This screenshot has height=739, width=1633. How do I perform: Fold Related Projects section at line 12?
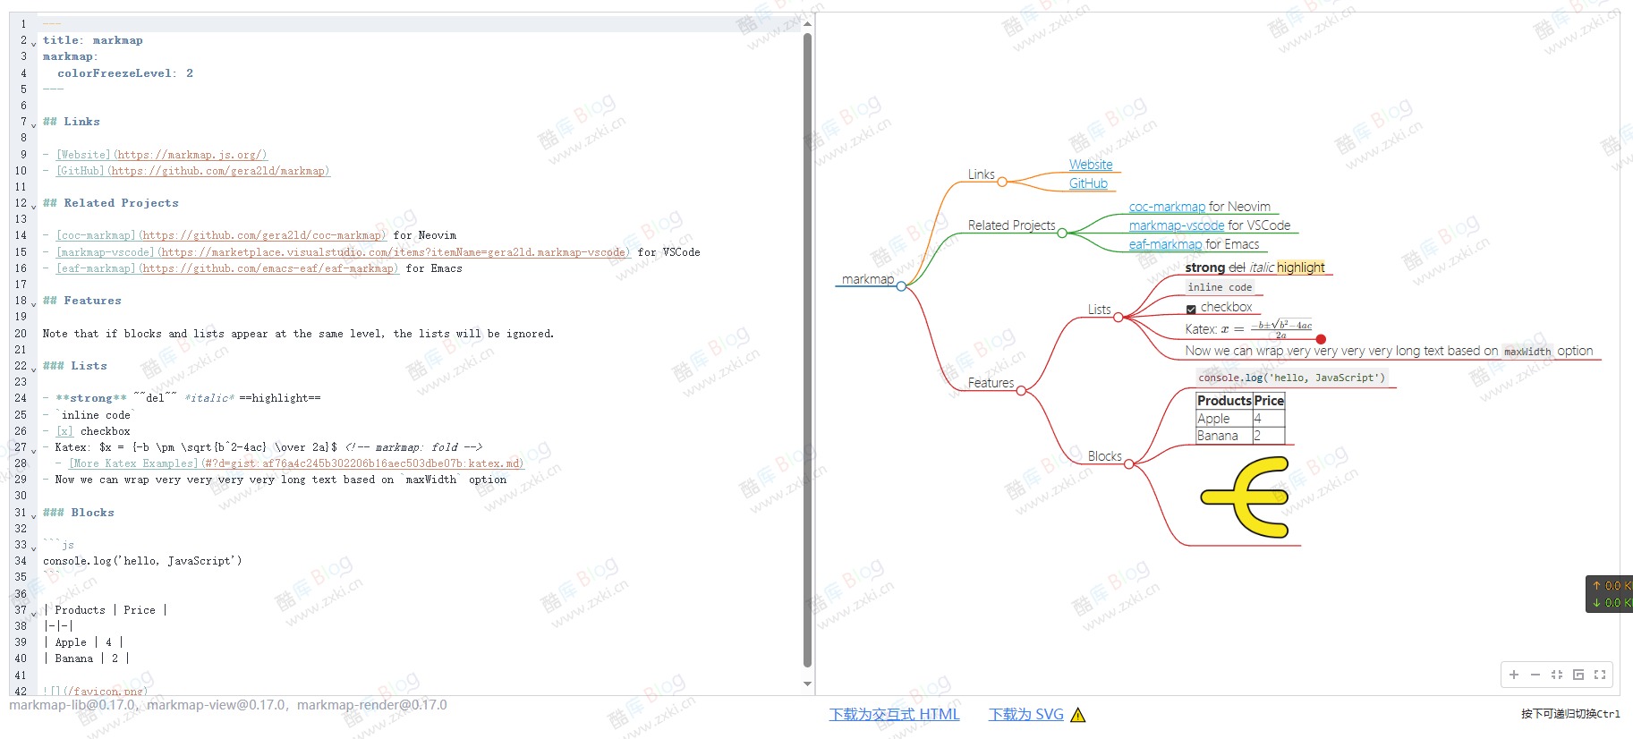34,206
